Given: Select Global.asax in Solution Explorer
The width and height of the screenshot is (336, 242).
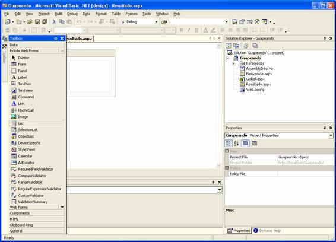Looking at the screenshot, I should click(255, 79).
